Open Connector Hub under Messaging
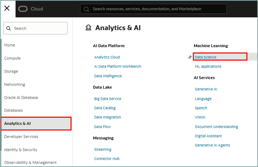The width and height of the screenshot is (258, 167). 107,159
